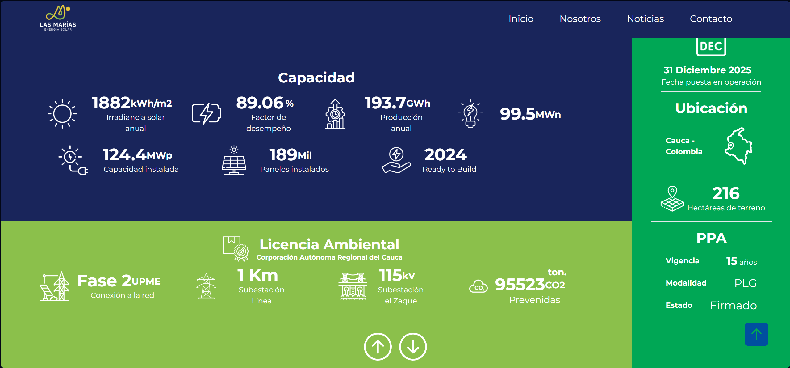Viewport: 790px width, 368px height.
Task: Click the solar panel icon
Action: 234,160
